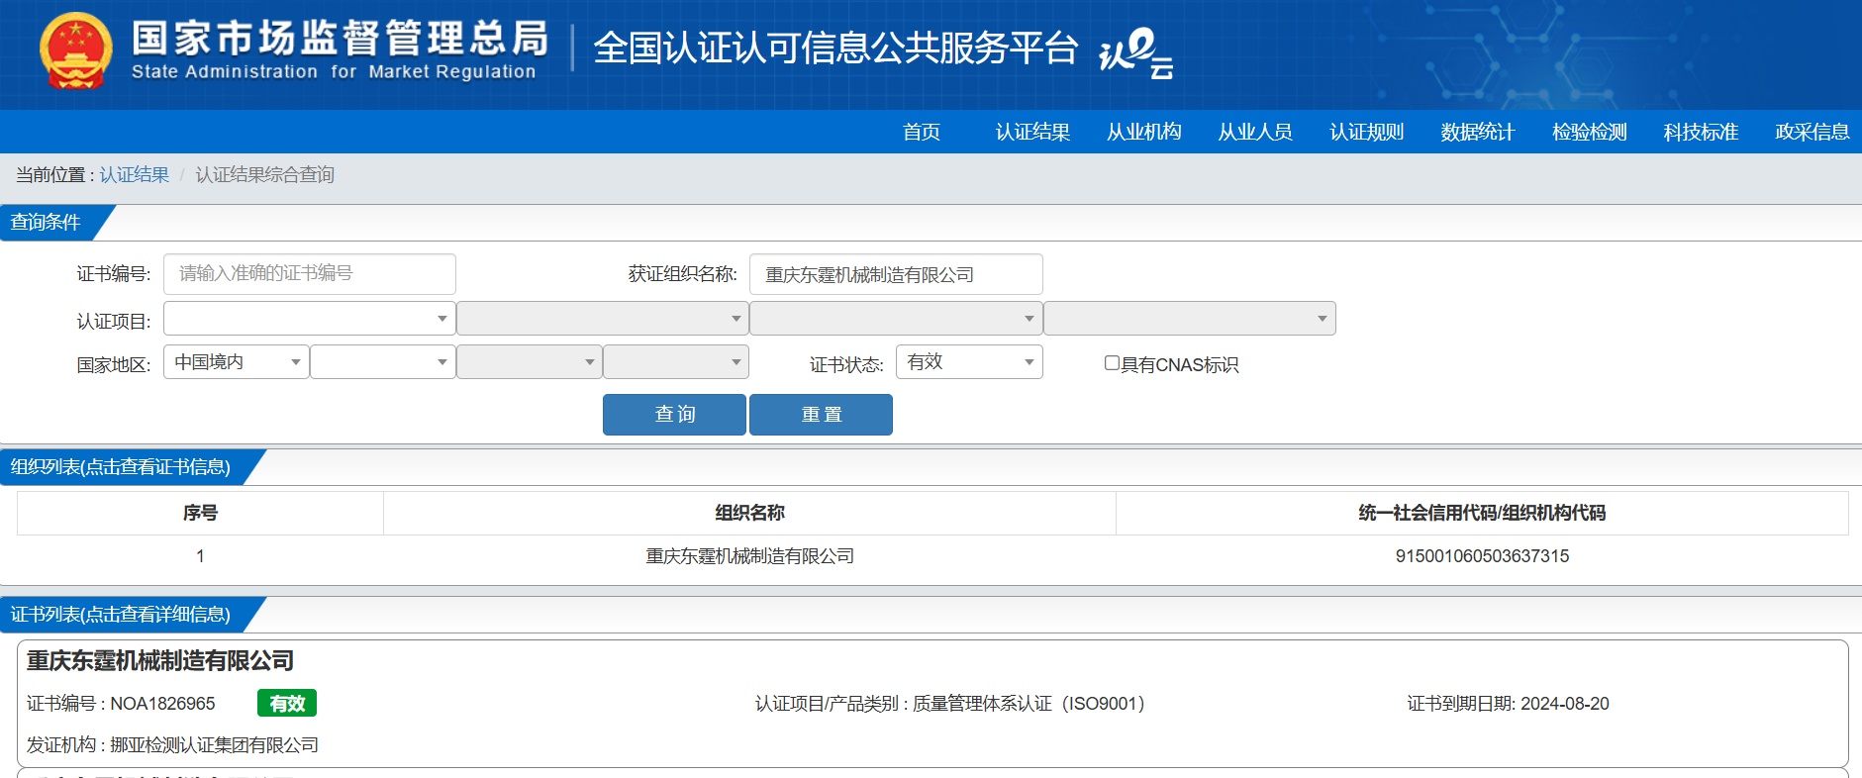This screenshot has height=778, width=1862.
Task: Open the 从业人员 navigation item
Action: click(x=1255, y=132)
